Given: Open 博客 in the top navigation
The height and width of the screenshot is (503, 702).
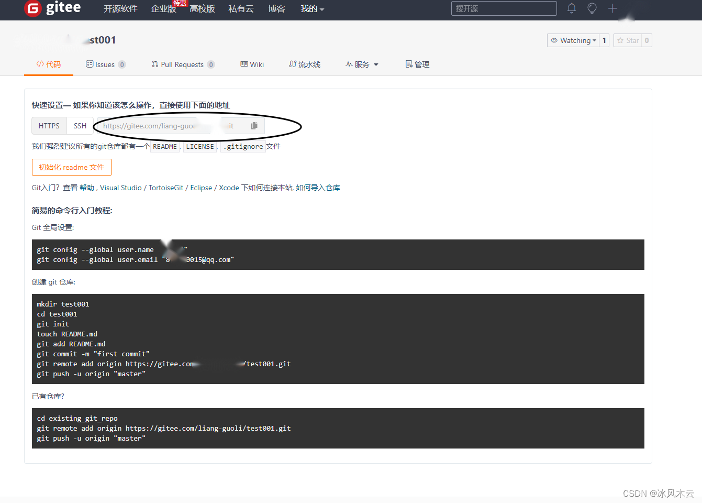Looking at the screenshot, I should 276,8.
